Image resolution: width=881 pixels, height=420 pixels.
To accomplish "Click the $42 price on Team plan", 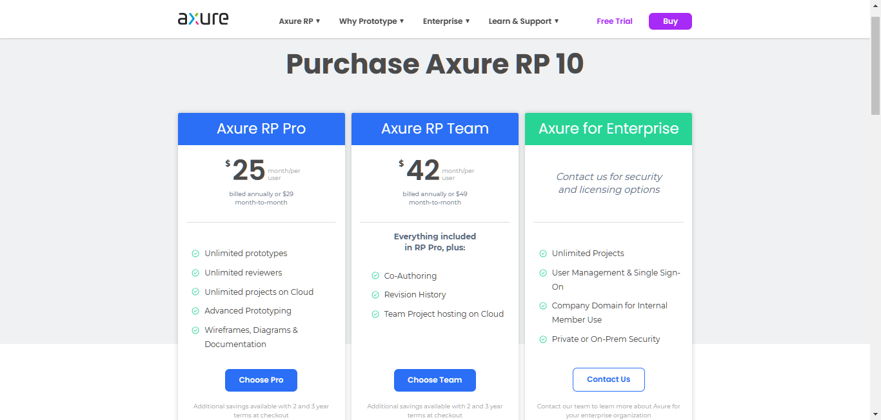I will (x=419, y=170).
